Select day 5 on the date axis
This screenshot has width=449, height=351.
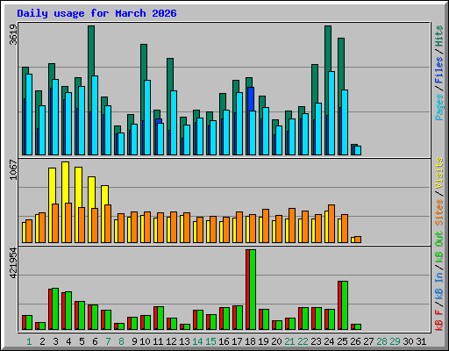click(82, 341)
